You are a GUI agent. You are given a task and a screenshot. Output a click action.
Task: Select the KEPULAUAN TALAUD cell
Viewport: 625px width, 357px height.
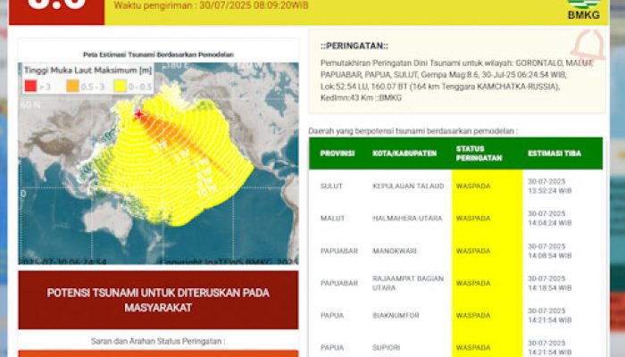point(408,186)
